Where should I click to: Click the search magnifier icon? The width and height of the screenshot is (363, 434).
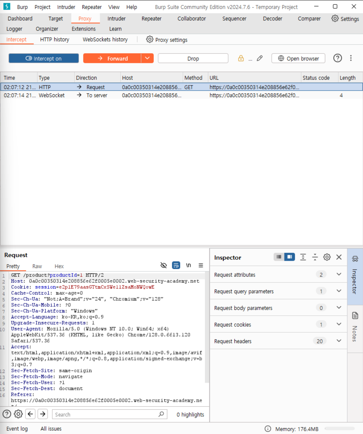[161, 414]
